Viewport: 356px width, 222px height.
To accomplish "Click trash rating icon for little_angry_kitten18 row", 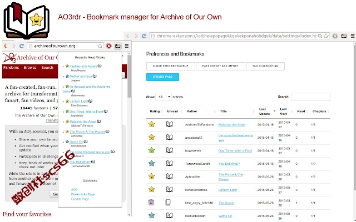I will coord(151,202).
